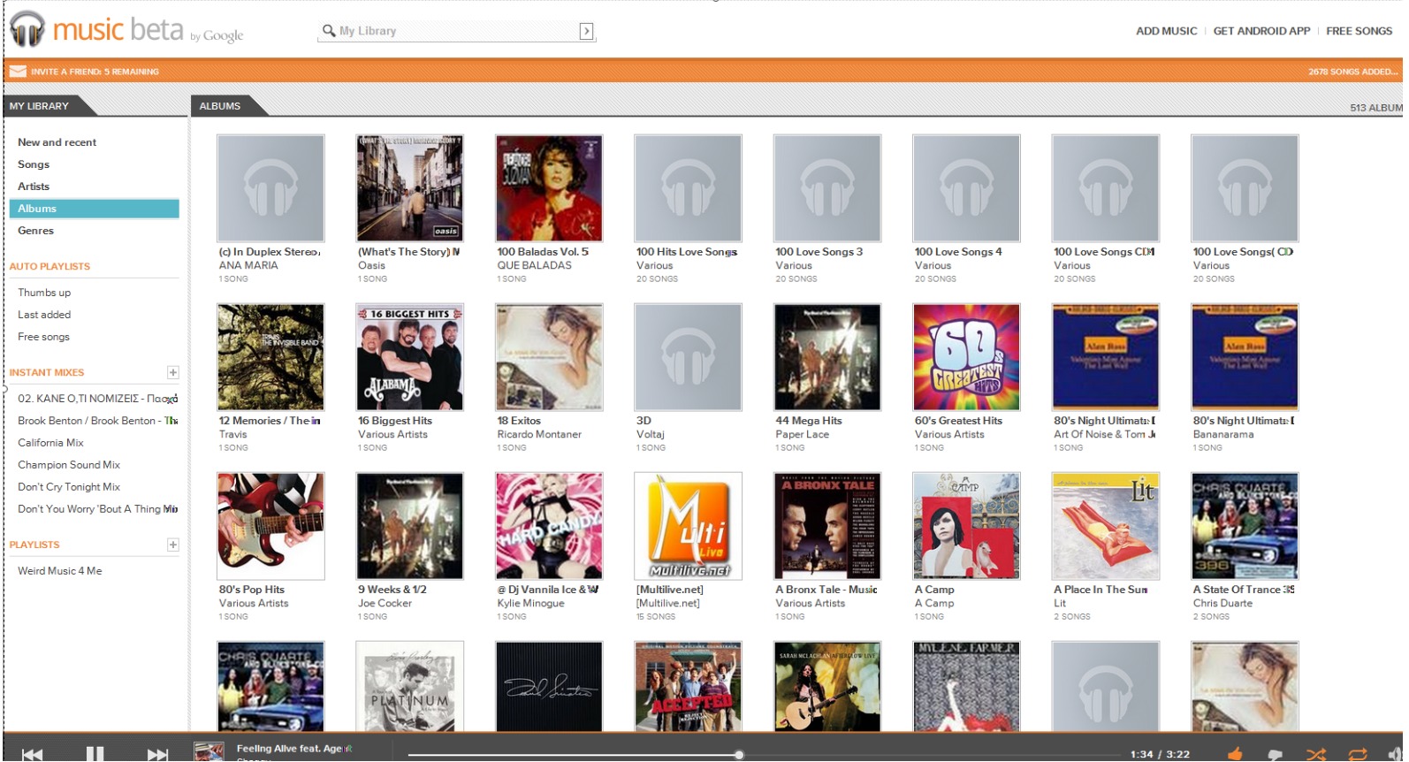Open the Lit A Place In The Sun cover

(x=1106, y=526)
